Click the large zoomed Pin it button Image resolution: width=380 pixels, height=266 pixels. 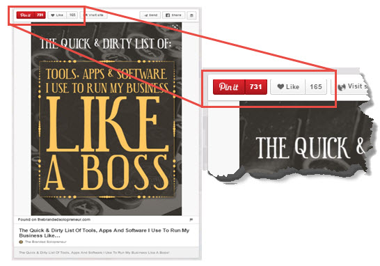pyautogui.click(x=229, y=87)
